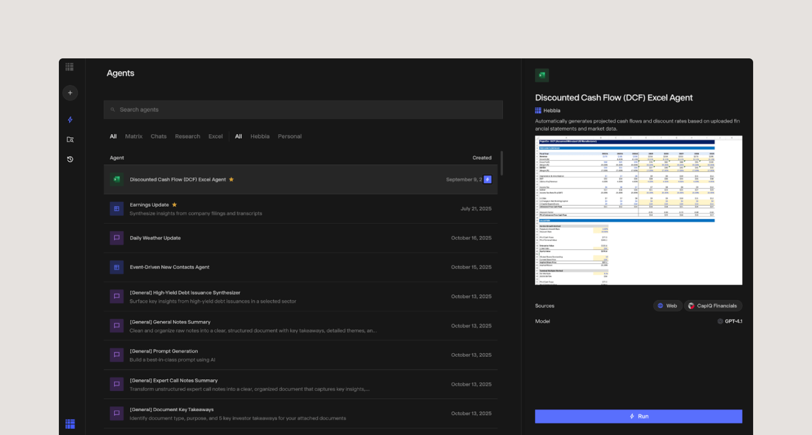Click the Hebbia author name in detail panel
The image size is (812, 435).
[x=552, y=110]
